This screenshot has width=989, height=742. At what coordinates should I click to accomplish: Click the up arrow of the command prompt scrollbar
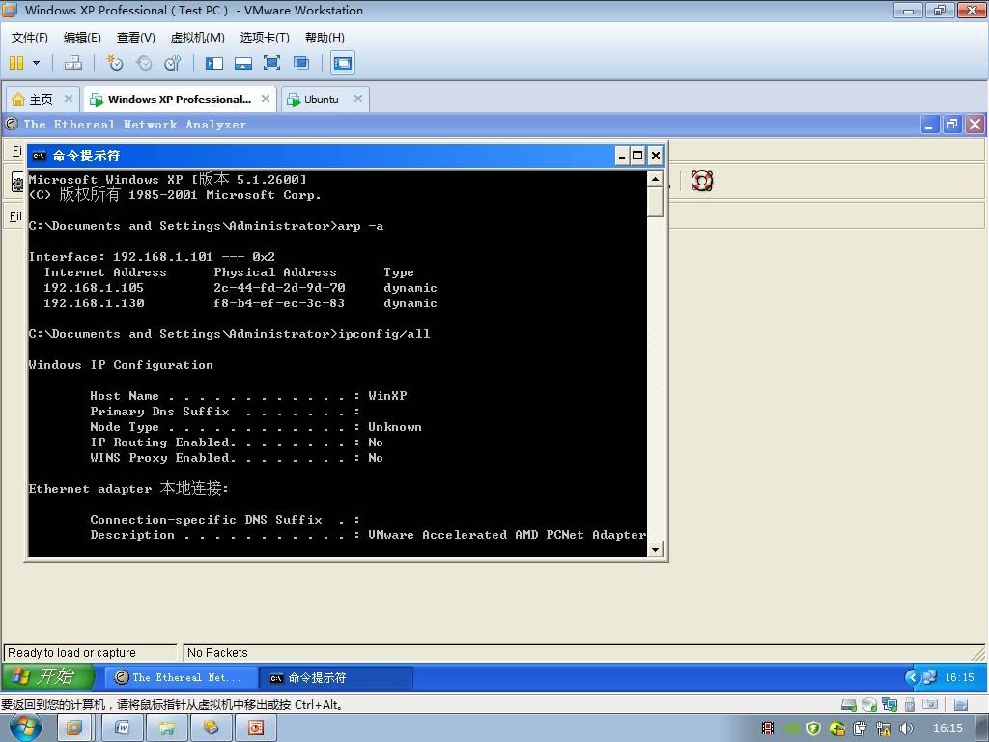(x=656, y=179)
